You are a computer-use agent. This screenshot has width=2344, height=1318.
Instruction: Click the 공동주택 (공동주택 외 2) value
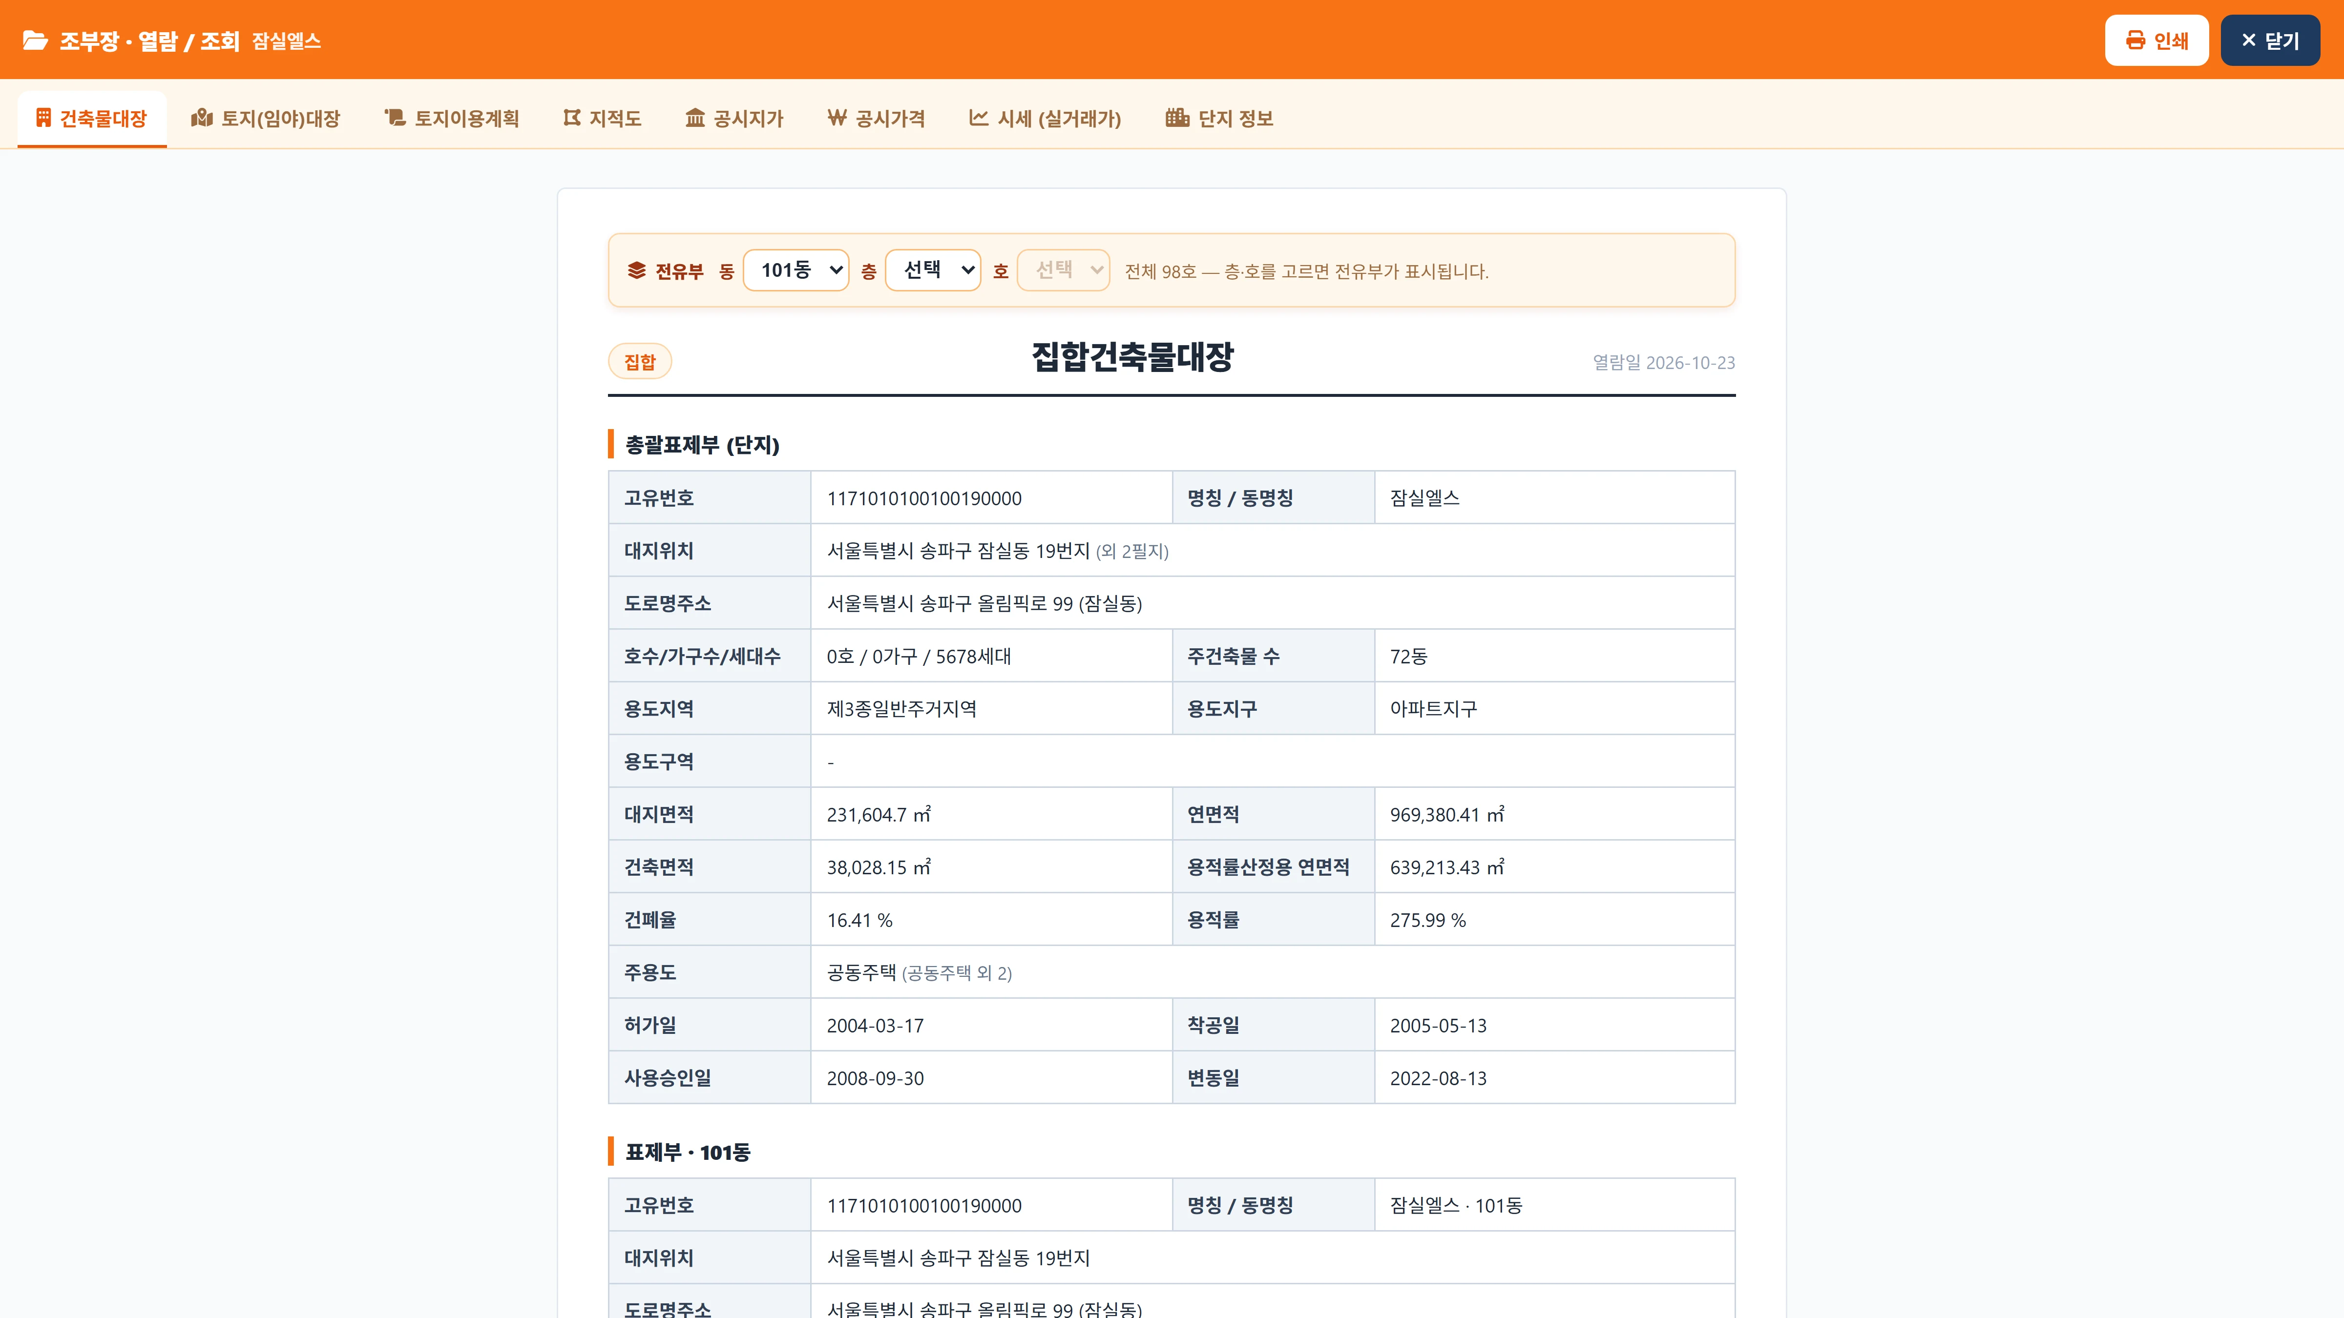coord(919,972)
